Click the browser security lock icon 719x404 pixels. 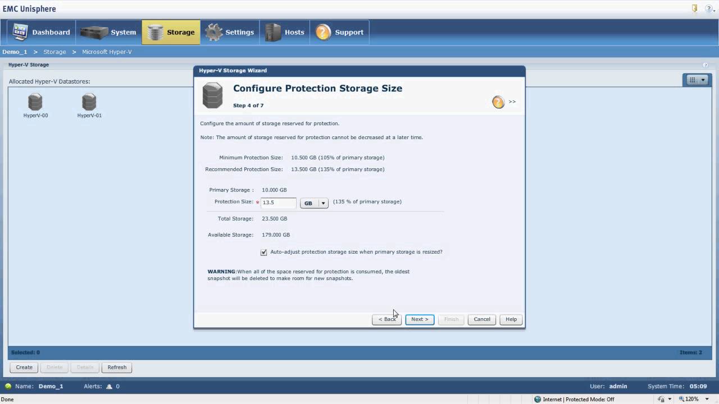click(661, 400)
